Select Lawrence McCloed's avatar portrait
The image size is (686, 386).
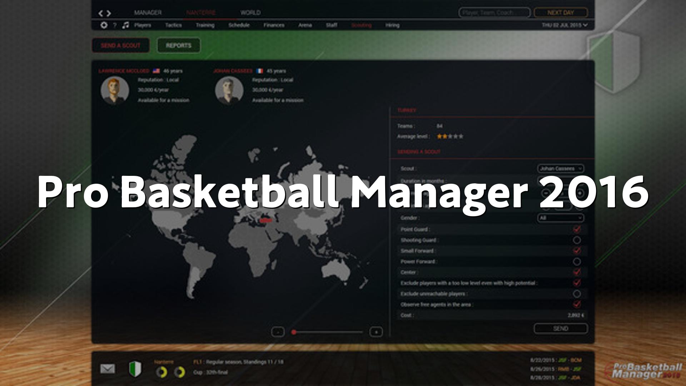point(115,90)
